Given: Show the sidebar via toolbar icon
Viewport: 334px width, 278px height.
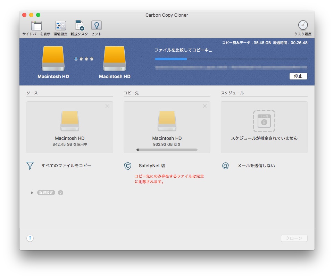Looking at the screenshot, I should 36,26.
